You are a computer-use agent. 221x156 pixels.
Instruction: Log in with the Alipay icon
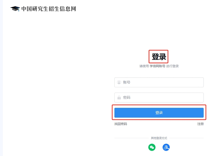166,147
